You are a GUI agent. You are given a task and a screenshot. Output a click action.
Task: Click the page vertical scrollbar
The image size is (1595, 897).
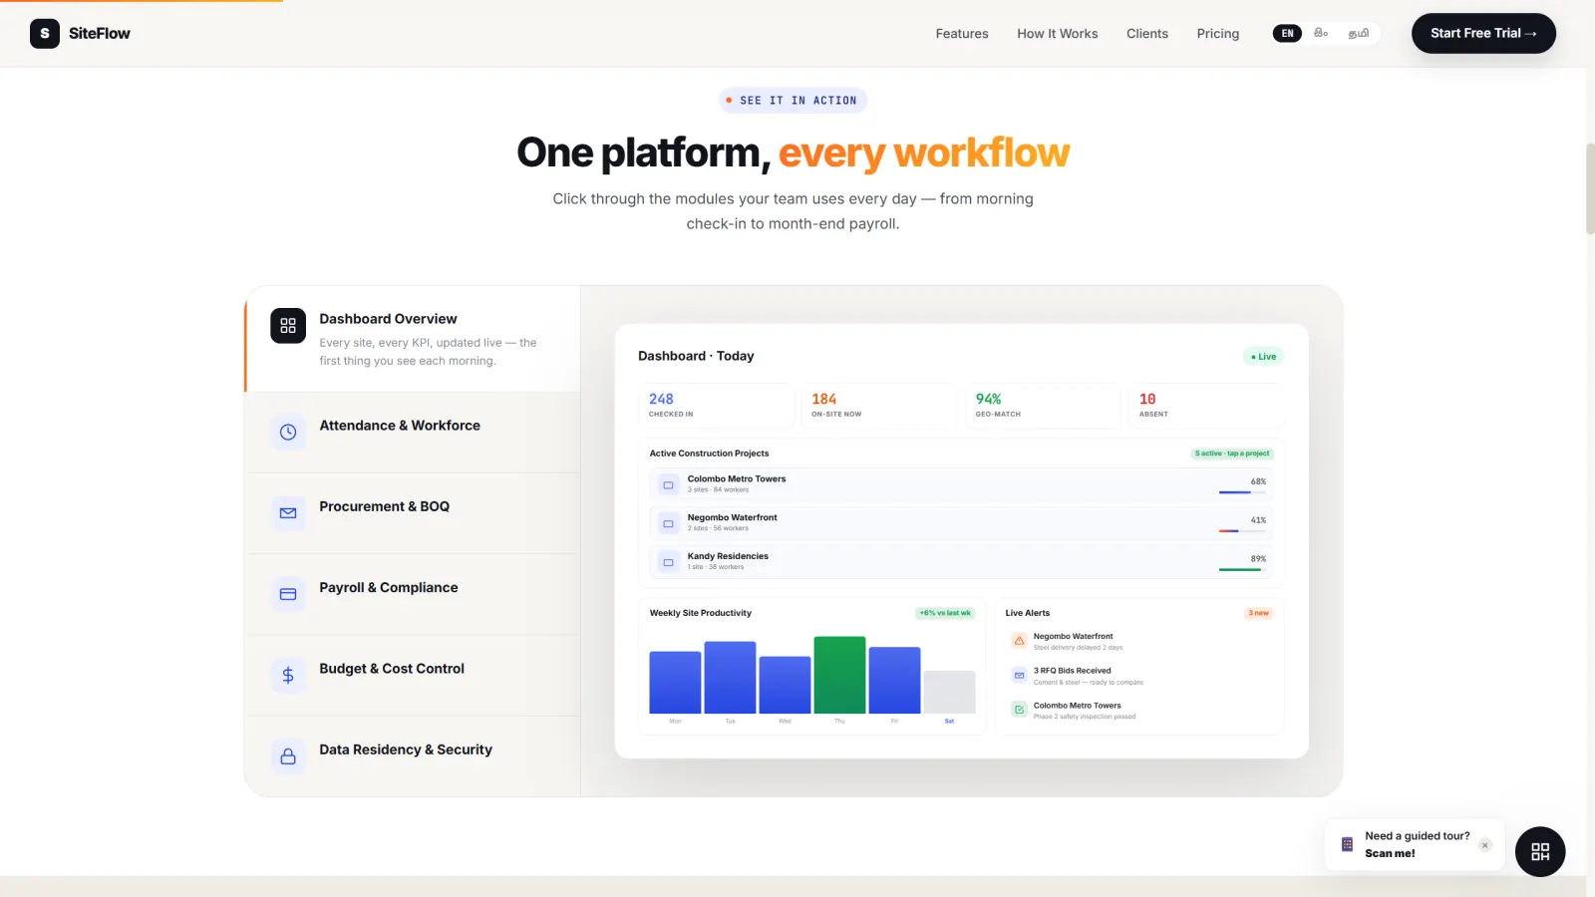coord(1590,189)
